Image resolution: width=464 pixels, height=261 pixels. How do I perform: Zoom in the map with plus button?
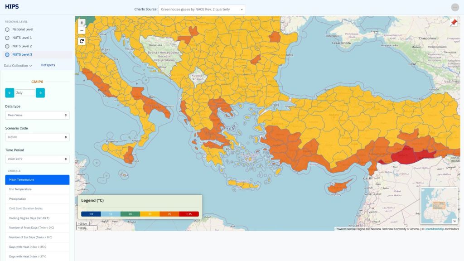[82, 23]
